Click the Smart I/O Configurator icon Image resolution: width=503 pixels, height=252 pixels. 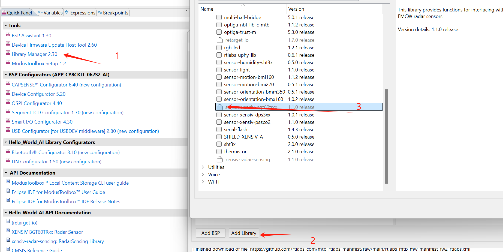coord(8,121)
